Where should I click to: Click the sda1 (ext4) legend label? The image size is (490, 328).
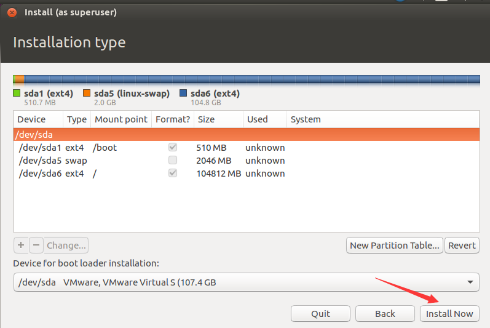pyautogui.click(x=49, y=94)
